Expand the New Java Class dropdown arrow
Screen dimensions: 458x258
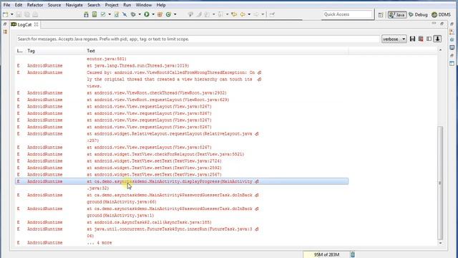(175, 14)
